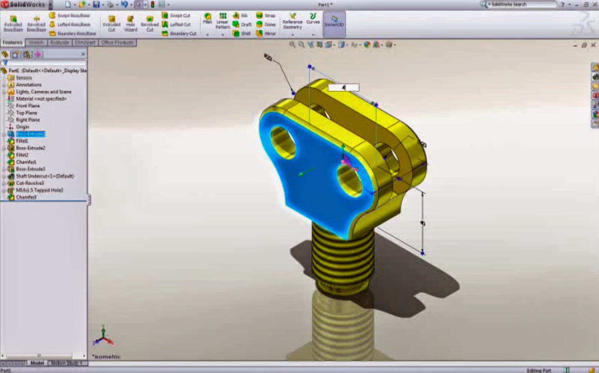Expand the collapsed panel chevron in manager tabs
This screenshot has width=599, height=373.
point(83,55)
